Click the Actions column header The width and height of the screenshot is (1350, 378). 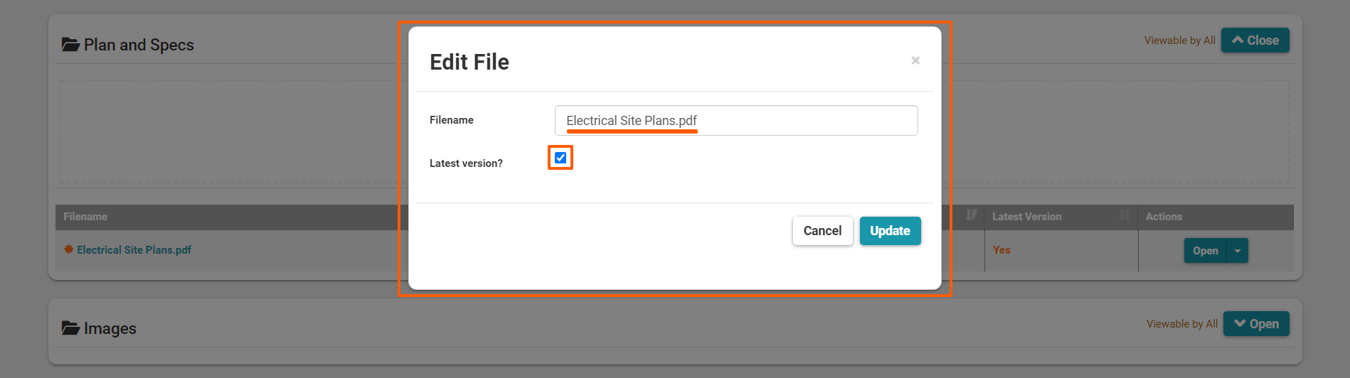click(x=1164, y=217)
